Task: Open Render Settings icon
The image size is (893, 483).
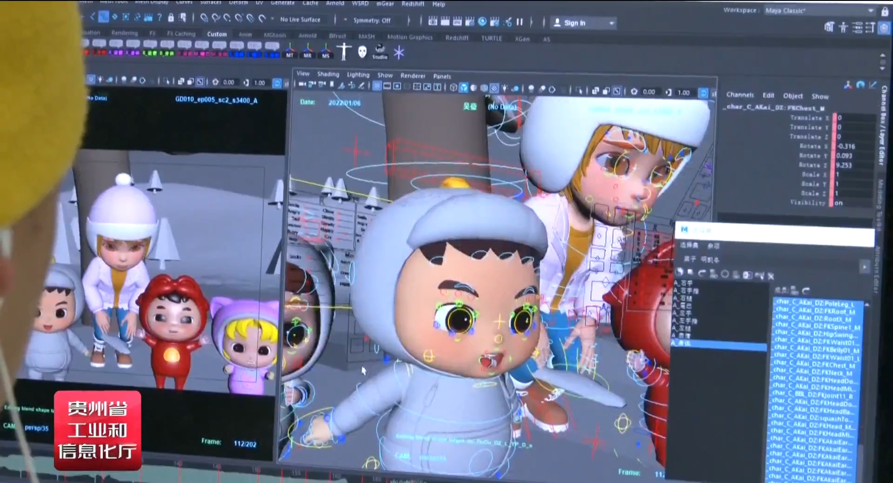Action: [x=470, y=21]
